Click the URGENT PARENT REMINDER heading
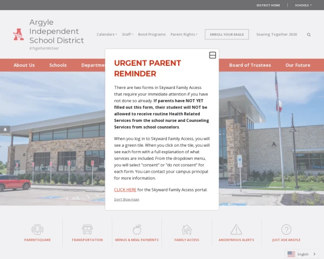Screen dimensions: 324x259 tap(147, 69)
